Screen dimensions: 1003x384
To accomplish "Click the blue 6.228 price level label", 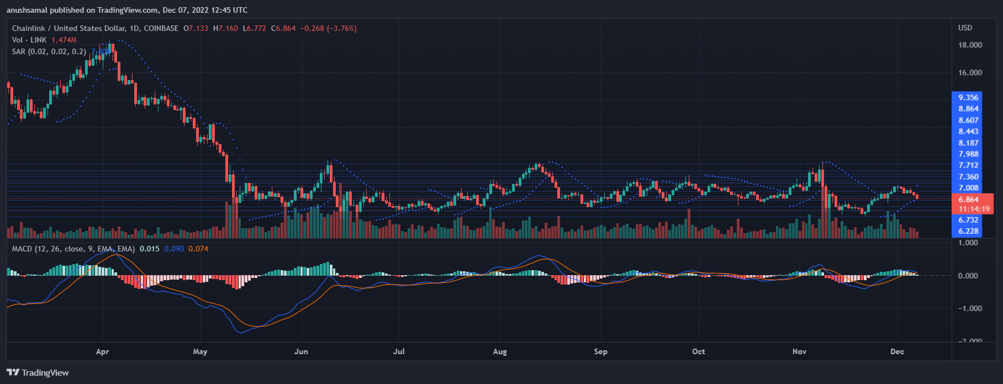I will click(x=968, y=232).
